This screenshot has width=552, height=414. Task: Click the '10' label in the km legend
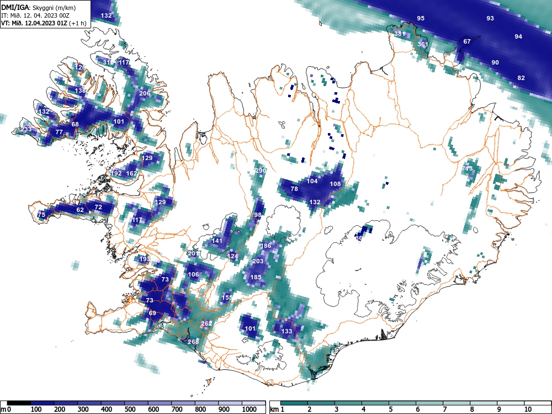pyautogui.click(x=527, y=410)
